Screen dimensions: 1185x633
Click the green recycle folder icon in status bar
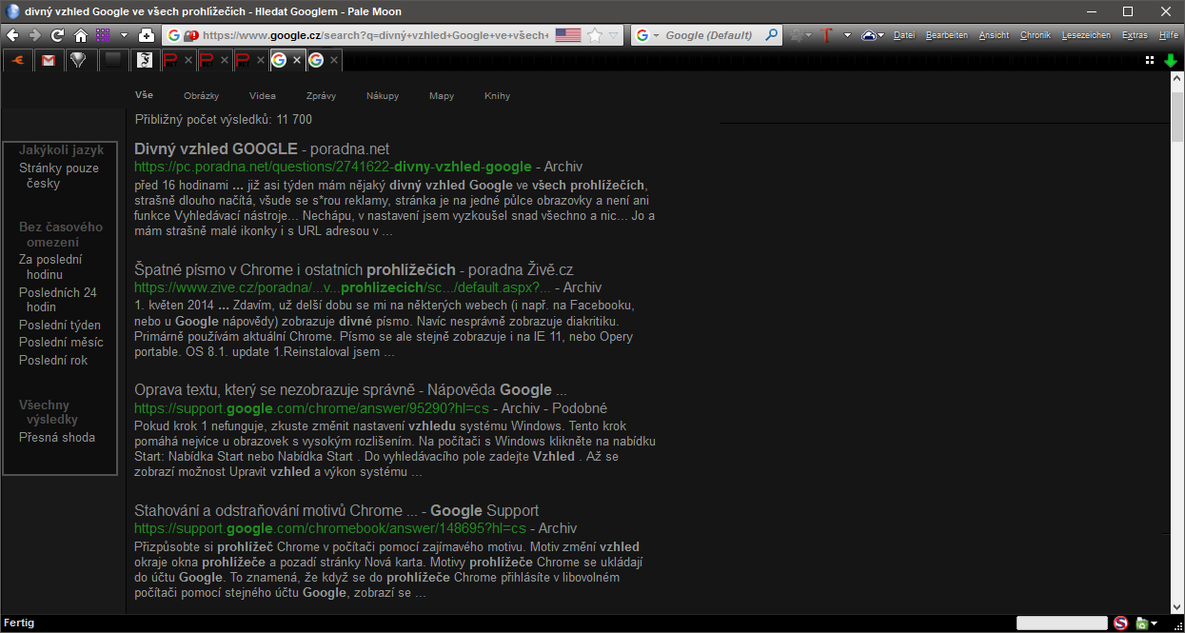tap(1141, 623)
